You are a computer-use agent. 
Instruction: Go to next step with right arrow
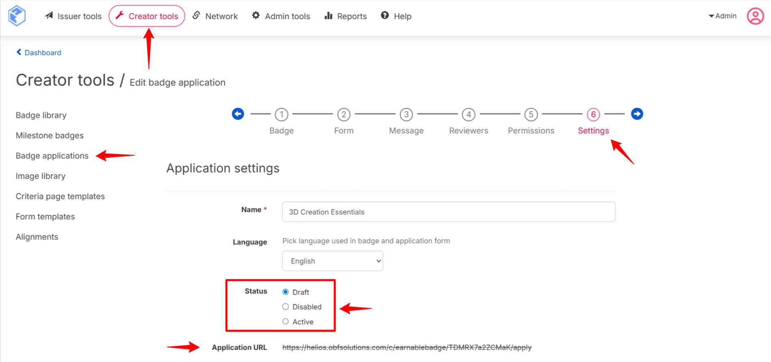click(637, 114)
